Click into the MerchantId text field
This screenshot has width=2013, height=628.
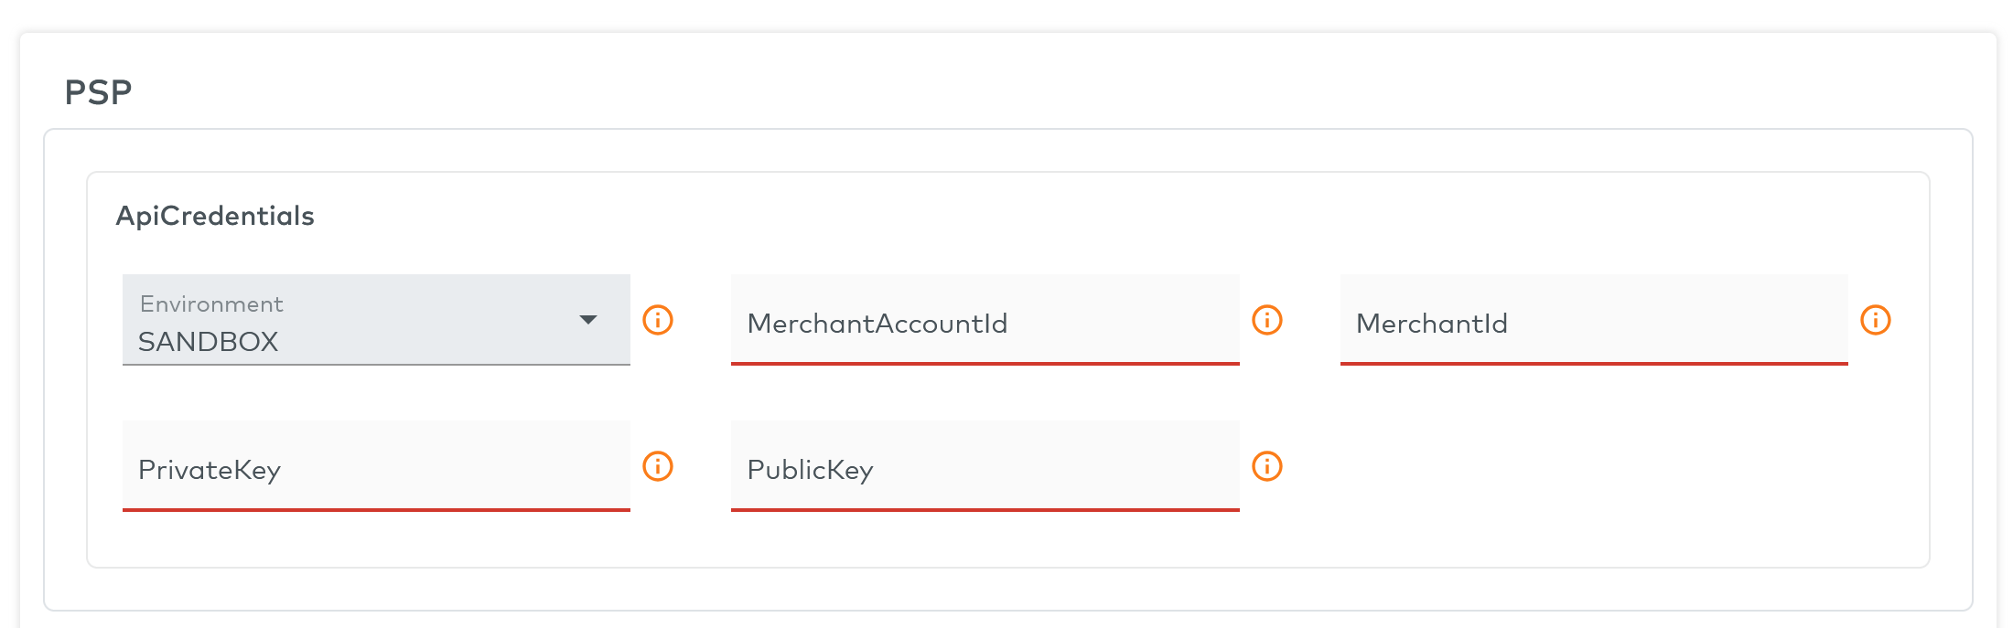coord(1594,320)
